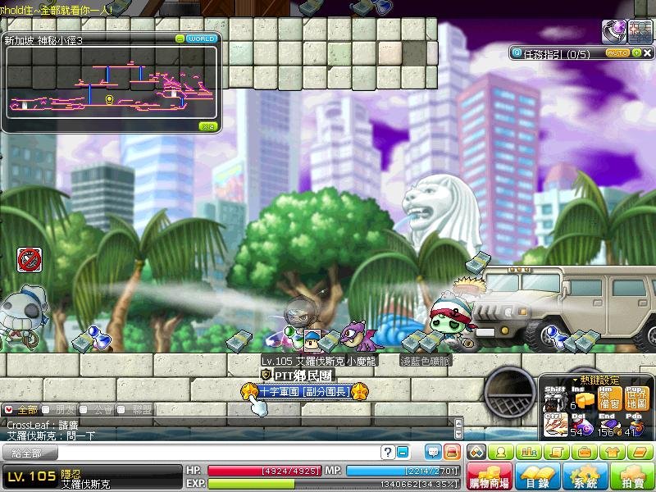Image resolution: width=656 pixels, height=492 pixels.
Task: Open the 給全部 chat target dropdown
Action: (x=30, y=453)
